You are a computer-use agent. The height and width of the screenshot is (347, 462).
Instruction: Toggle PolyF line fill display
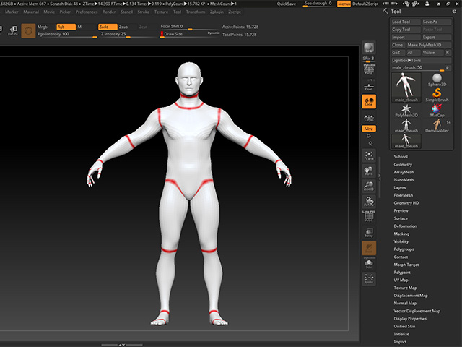click(369, 217)
